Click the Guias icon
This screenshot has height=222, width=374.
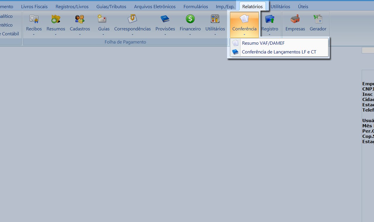tap(102, 19)
